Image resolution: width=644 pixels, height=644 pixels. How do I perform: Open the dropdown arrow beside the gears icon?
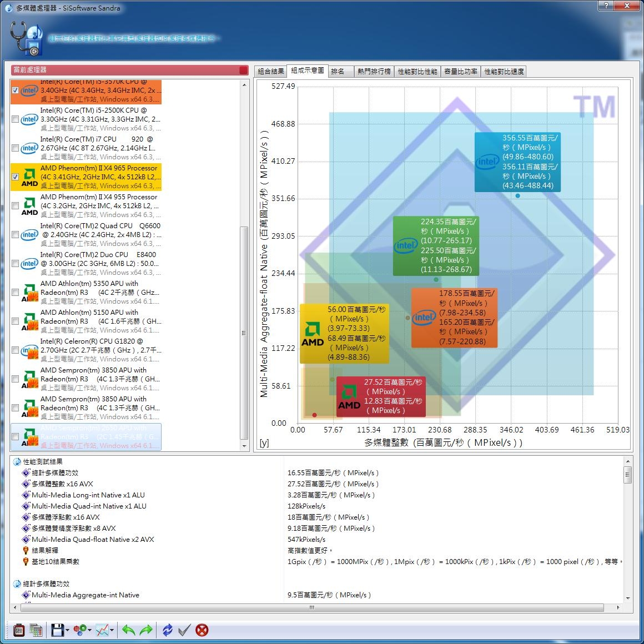(x=89, y=630)
